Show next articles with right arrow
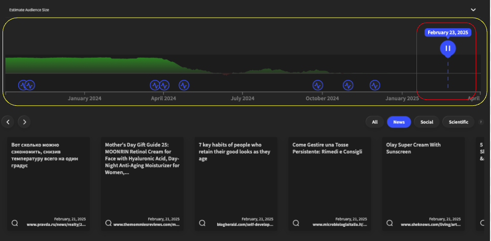This screenshot has height=241, width=491. (x=24, y=122)
